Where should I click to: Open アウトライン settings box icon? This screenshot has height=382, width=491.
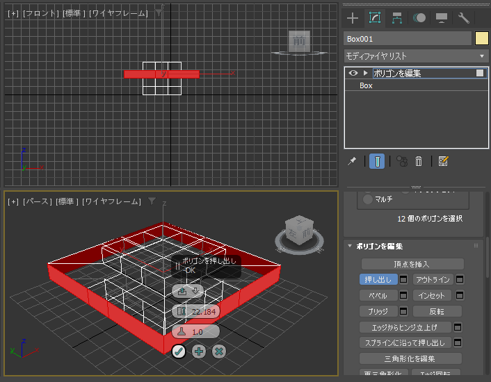click(x=460, y=279)
